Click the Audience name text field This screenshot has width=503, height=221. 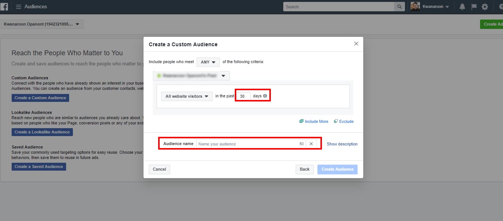point(251,144)
